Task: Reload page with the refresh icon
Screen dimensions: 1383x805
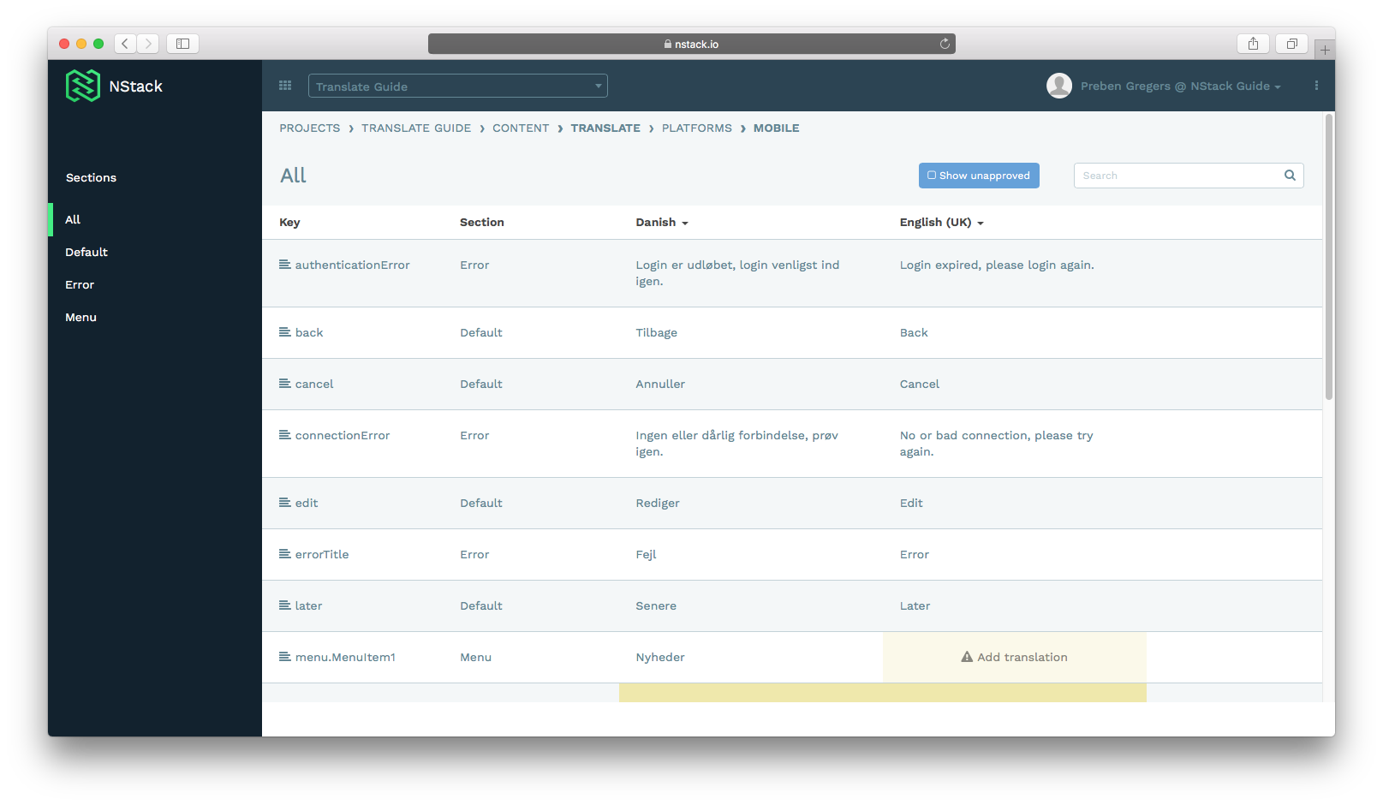Action: 945,44
